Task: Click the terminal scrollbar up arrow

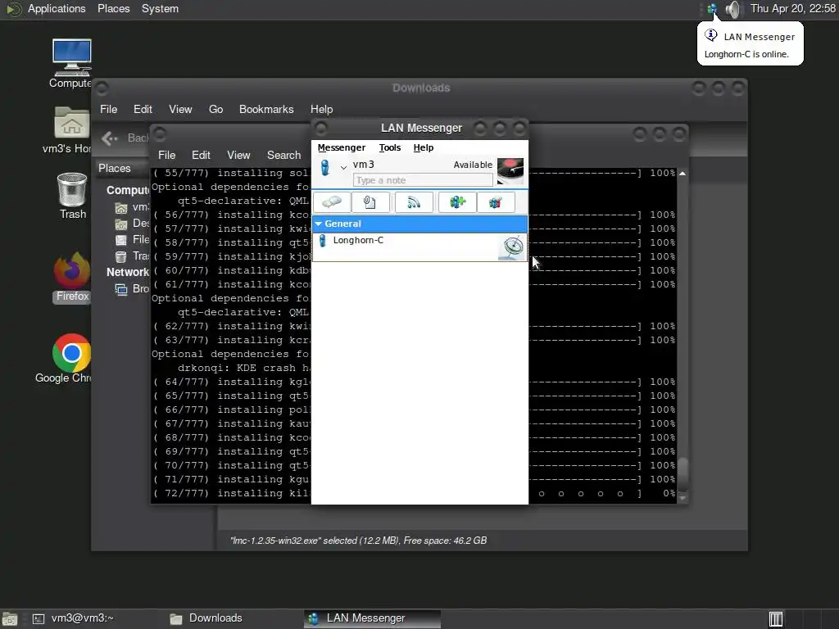Action: click(x=683, y=174)
